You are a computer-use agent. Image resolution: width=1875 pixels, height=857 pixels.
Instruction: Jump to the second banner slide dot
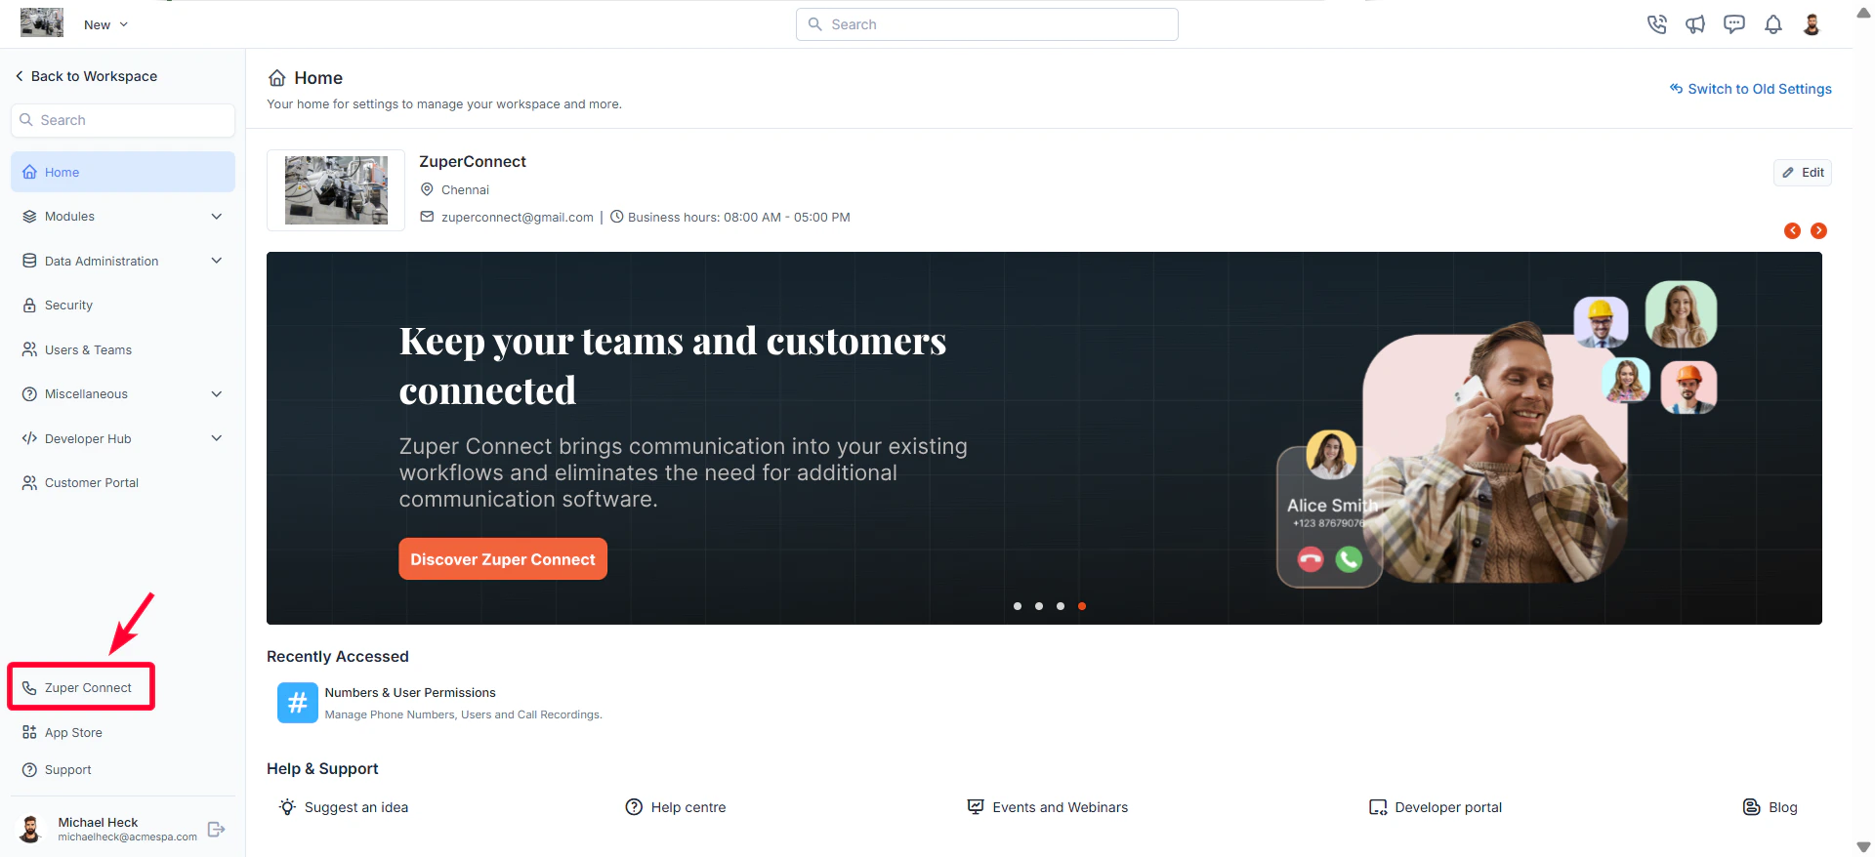(1039, 606)
